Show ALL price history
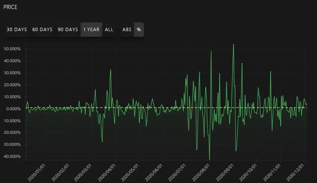Viewport: 317px width, 183px height. (109, 30)
